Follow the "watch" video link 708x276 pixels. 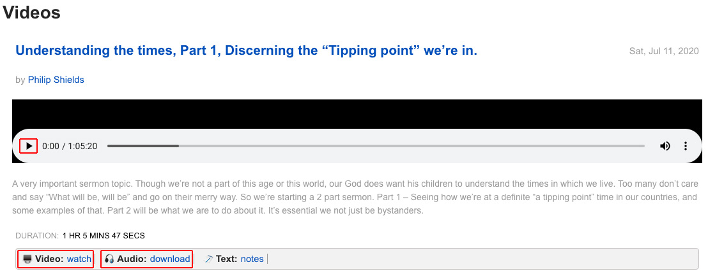(x=79, y=259)
